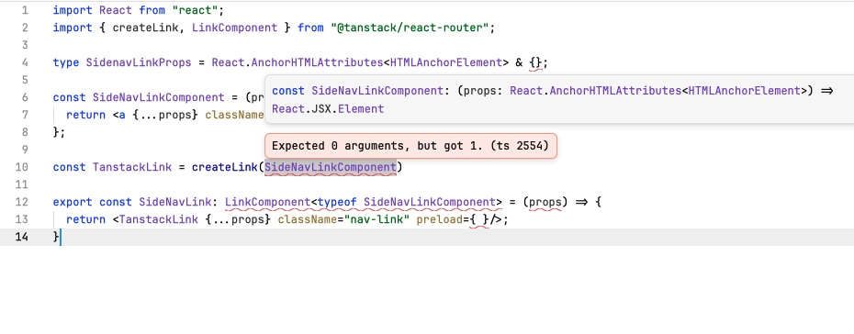Screen dimensions: 854x334
Task: Click the preload attribute on line 13
Action: point(440,219)
